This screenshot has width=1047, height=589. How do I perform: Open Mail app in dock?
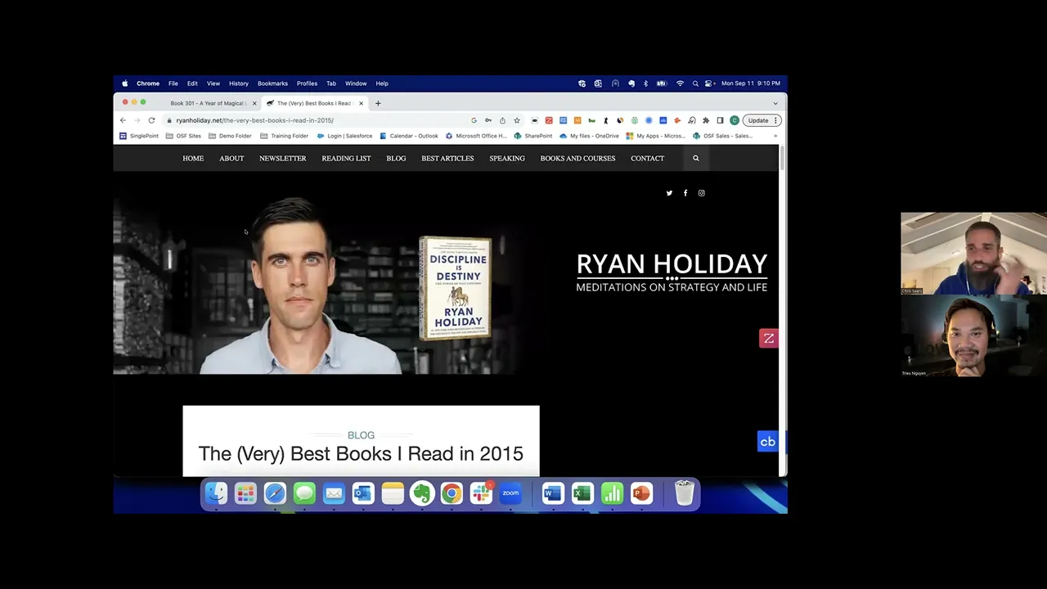point(334,493)
